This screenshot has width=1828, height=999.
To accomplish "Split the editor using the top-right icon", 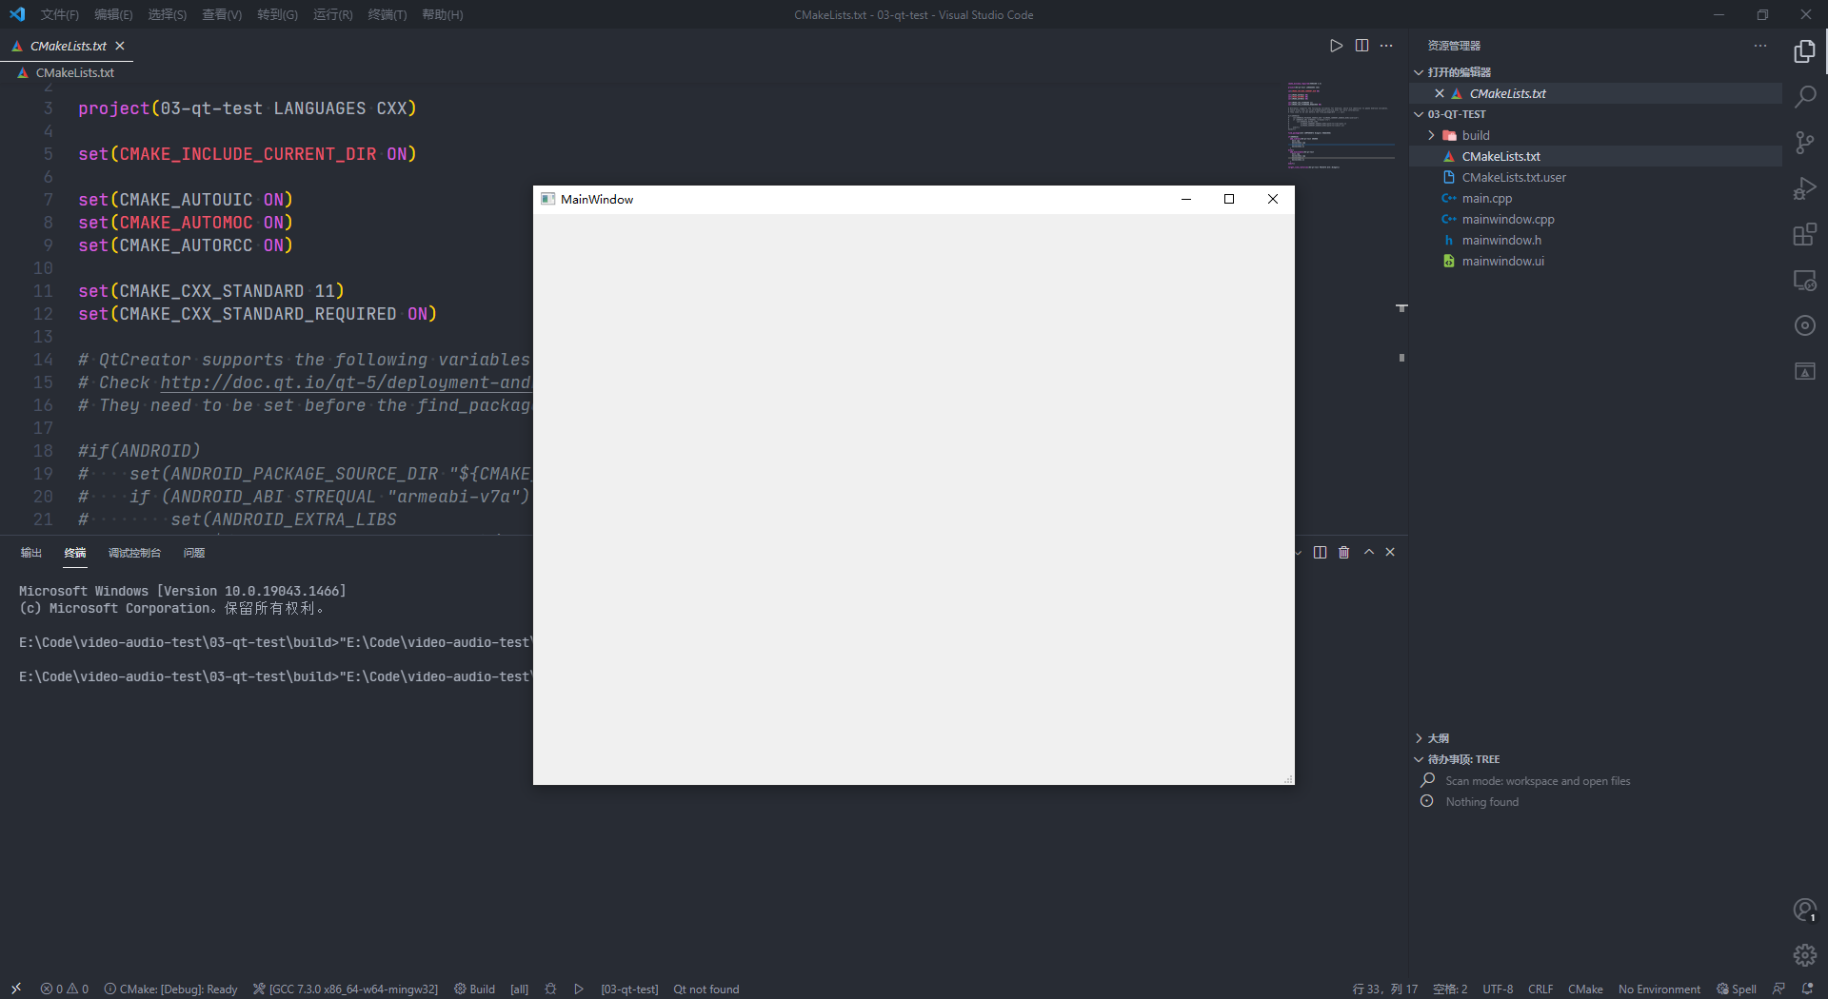I will 1361,45.
